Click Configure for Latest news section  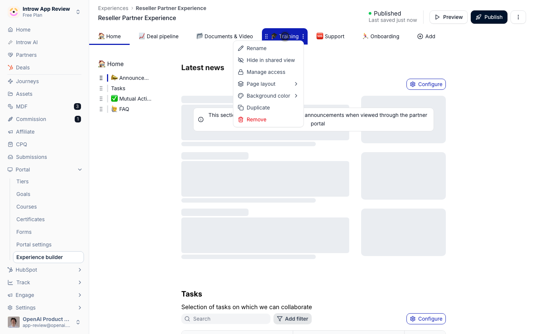[x=426, y=84]
